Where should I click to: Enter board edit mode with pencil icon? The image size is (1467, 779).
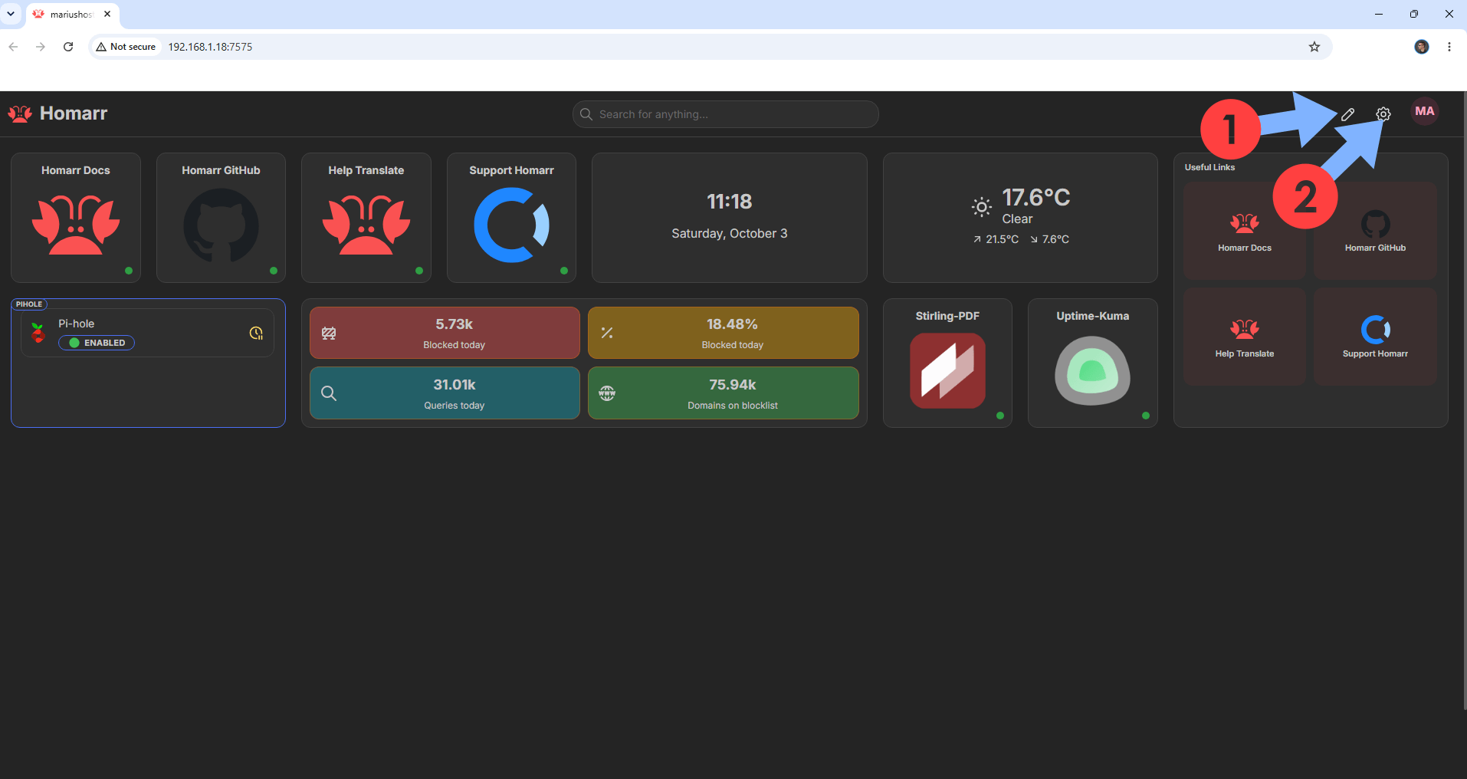pyautogui.click(x=1347, y=114)
